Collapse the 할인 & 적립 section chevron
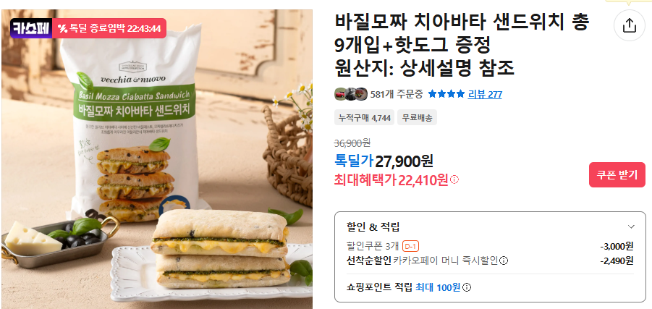 coord(631,227)
